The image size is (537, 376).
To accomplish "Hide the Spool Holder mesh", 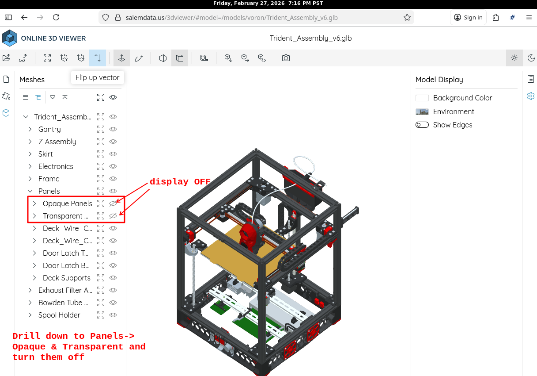I will point(113,315).
